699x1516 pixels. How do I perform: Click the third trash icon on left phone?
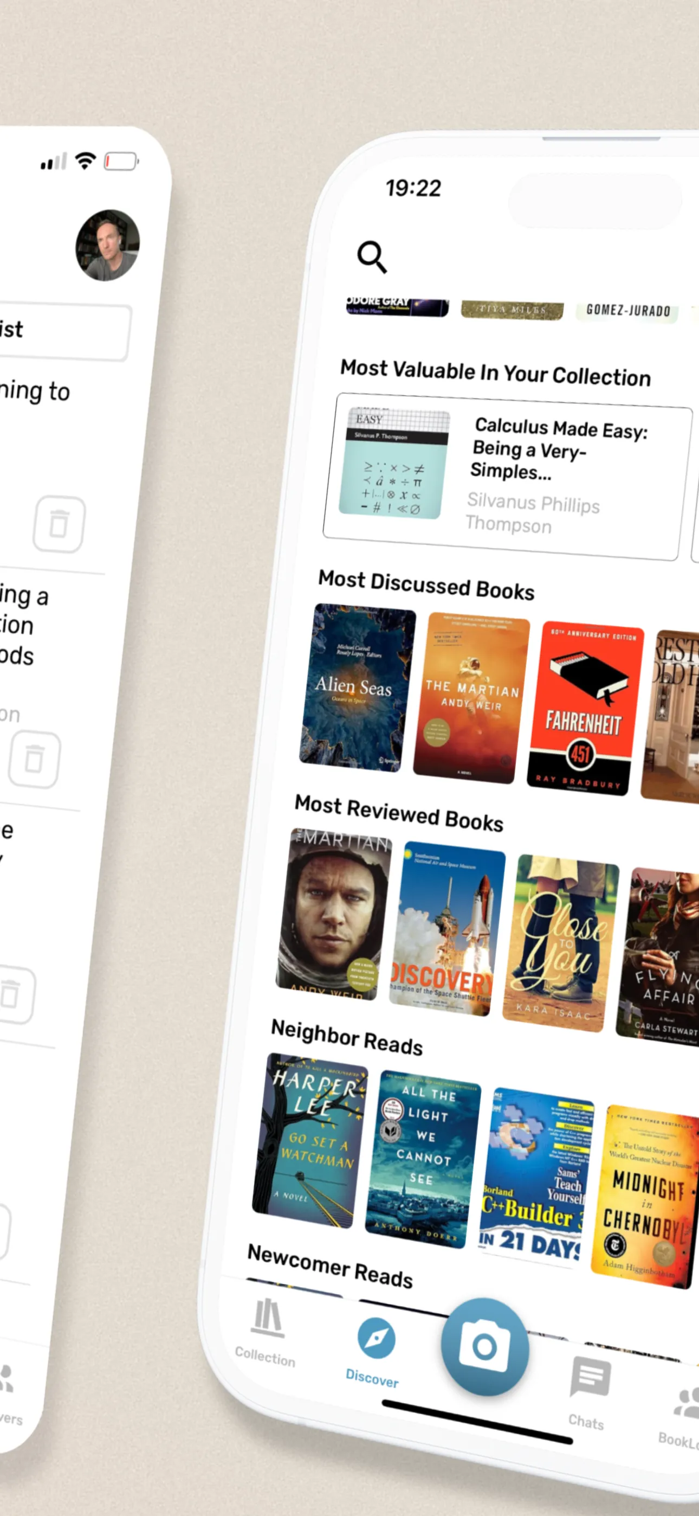[x=13, y=994]
